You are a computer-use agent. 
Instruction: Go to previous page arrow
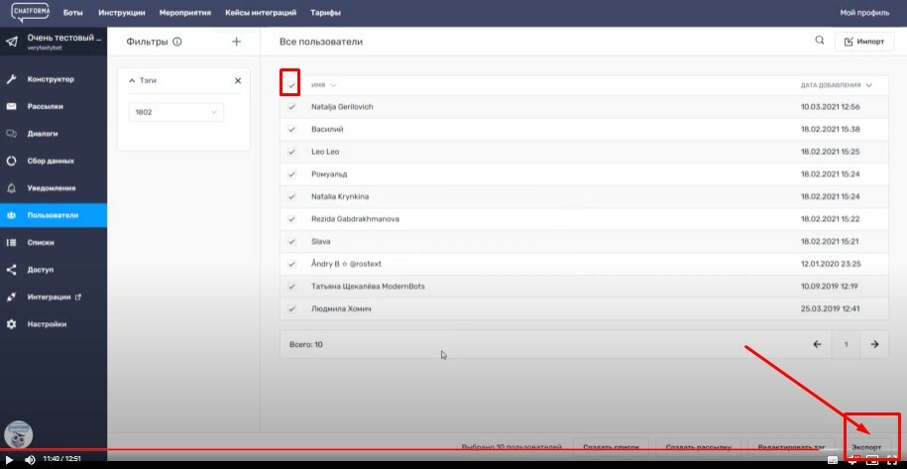818,344
